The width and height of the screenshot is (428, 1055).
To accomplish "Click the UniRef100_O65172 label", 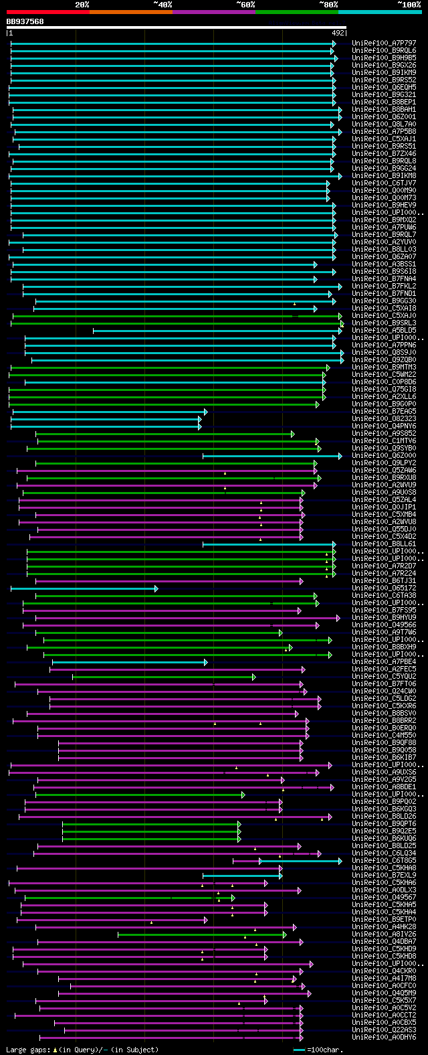I will tap(384, 588).
